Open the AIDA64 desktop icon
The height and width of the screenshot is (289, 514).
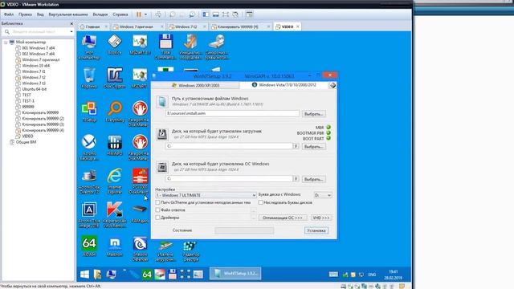click(x=89, y=246)
